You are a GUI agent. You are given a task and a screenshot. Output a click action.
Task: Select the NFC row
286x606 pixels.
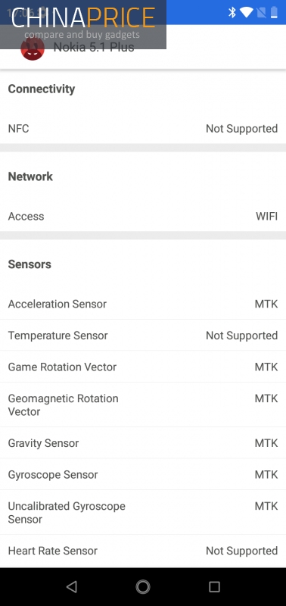click(143, 128)
